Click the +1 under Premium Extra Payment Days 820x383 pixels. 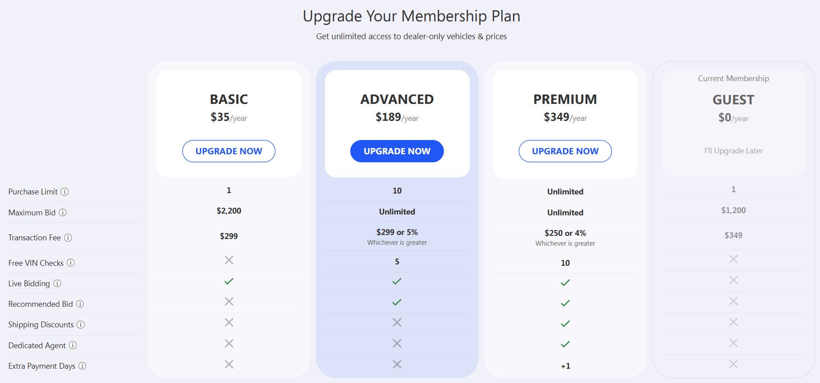tap(565, 366)
